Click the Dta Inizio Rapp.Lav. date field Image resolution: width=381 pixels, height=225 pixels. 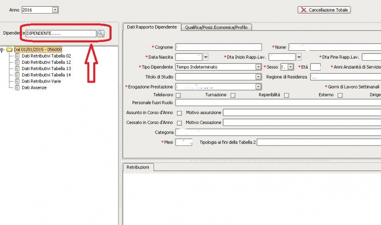tap(282, 57)
